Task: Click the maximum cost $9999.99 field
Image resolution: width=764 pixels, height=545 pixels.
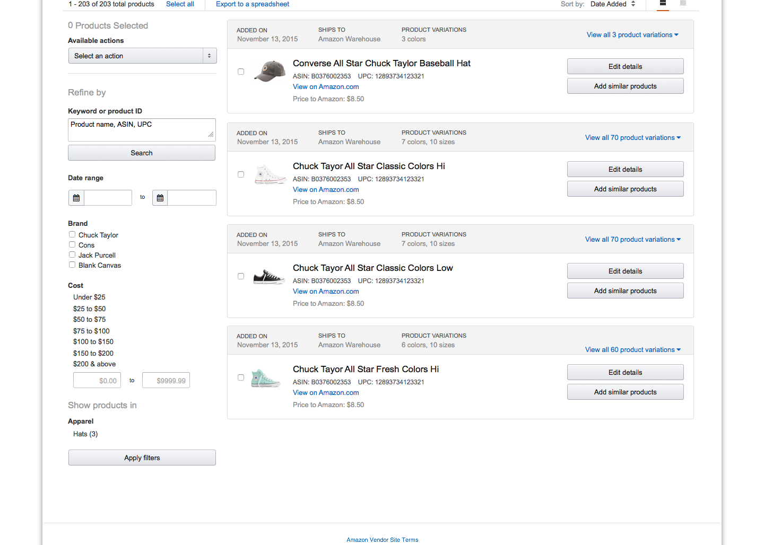Action: point(166,380)
